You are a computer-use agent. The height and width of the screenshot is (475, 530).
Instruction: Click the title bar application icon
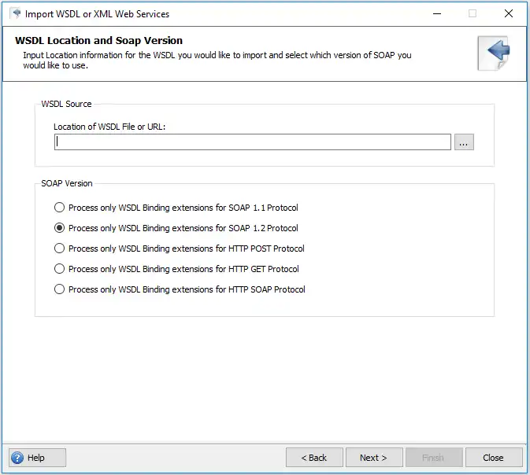point(16,13)
